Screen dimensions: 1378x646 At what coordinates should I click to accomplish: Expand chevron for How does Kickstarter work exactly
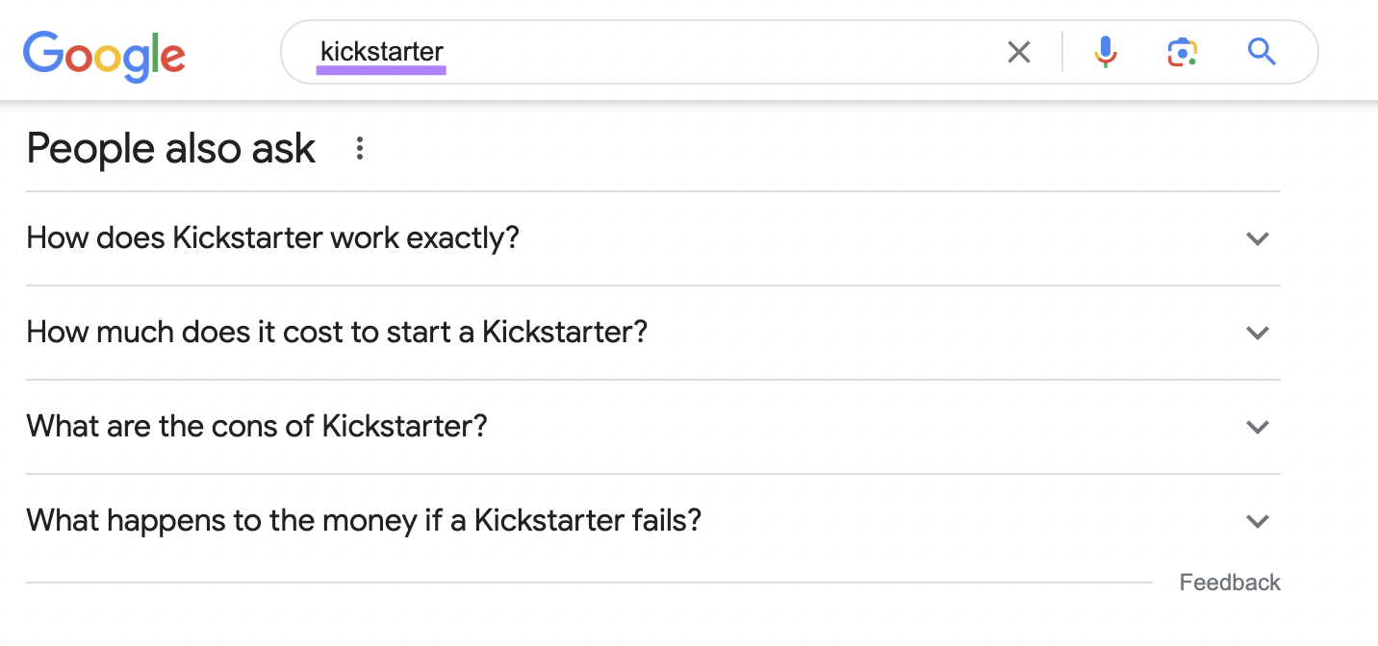click(1257, 238)
